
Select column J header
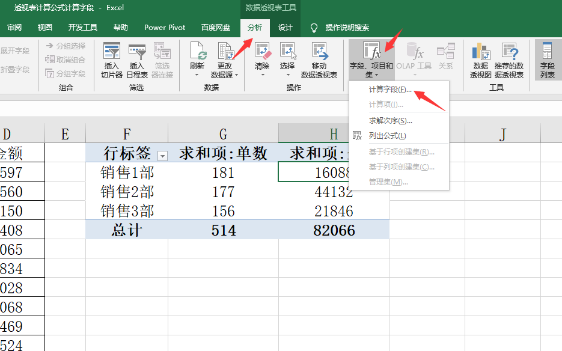(x=502, y=134)
